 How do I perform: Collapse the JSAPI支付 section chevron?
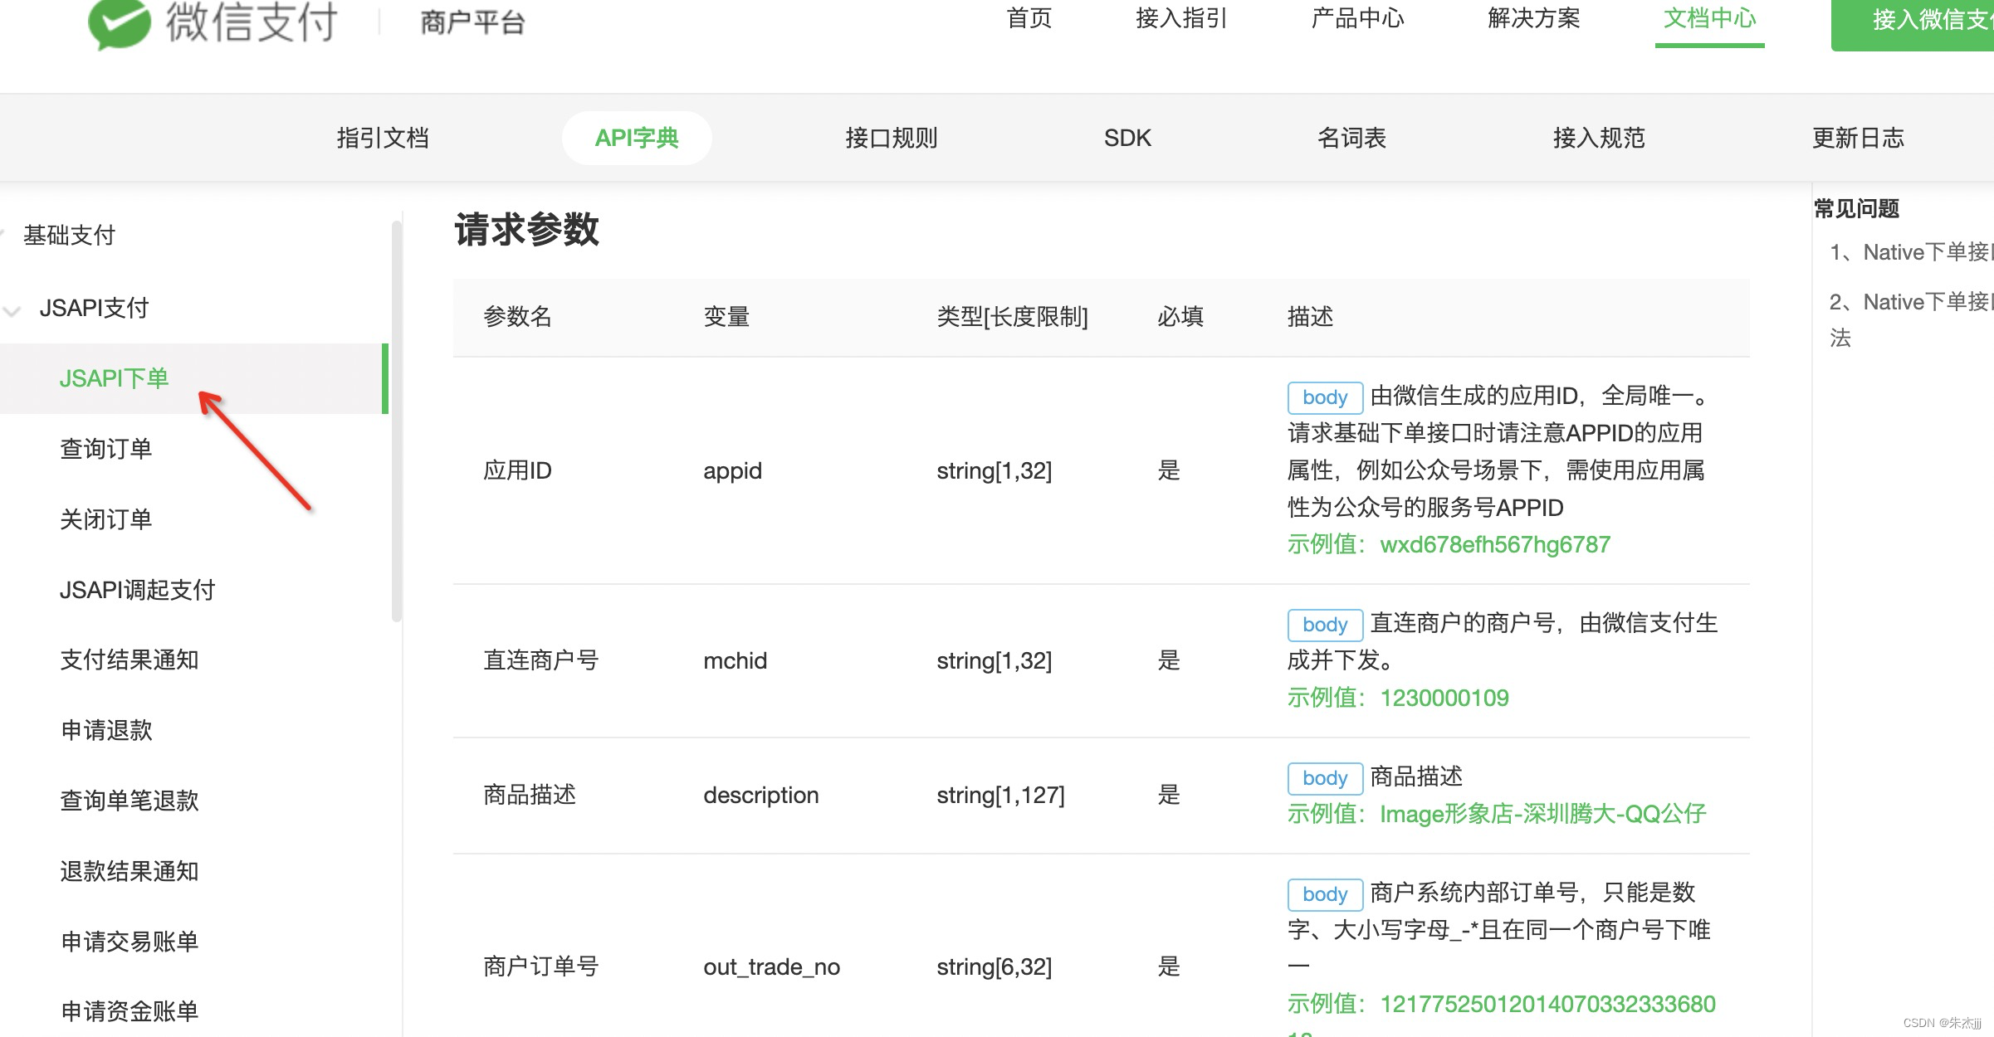(x=12, y=311)
